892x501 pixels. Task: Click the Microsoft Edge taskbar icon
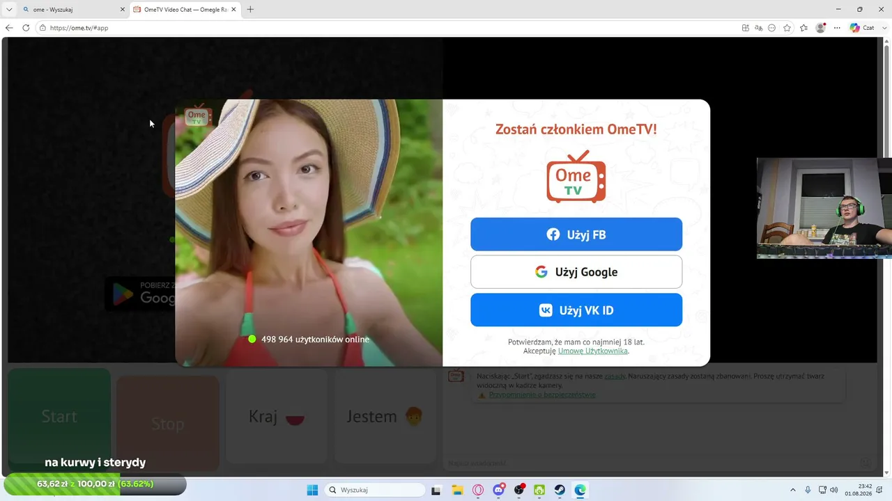(580, 490)
